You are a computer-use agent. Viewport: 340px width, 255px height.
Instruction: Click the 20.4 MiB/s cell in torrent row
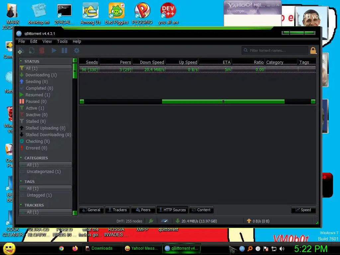click(149, 70)
